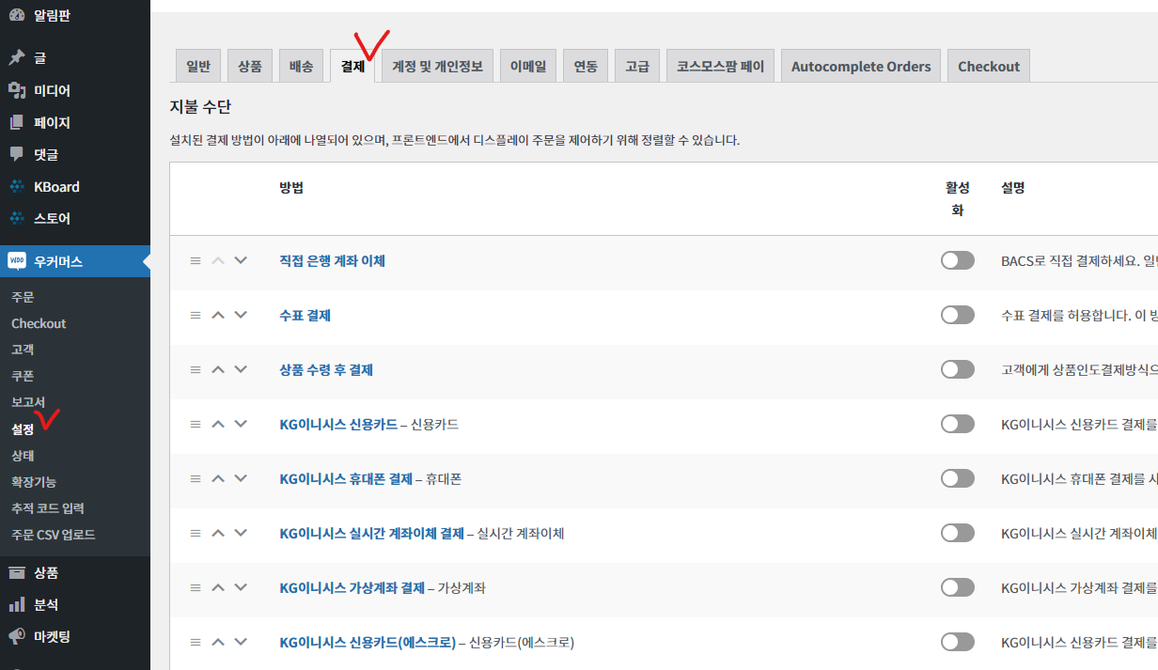Open the 연동 tab

click(586, 66)
